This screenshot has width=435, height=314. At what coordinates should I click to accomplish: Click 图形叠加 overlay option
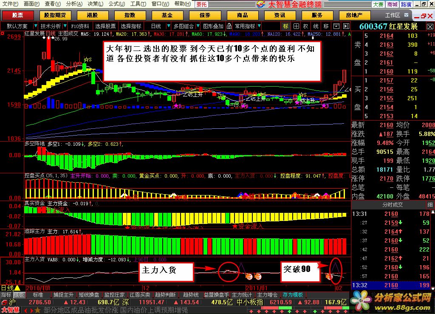pyautogui.click(x=213, y=26)
